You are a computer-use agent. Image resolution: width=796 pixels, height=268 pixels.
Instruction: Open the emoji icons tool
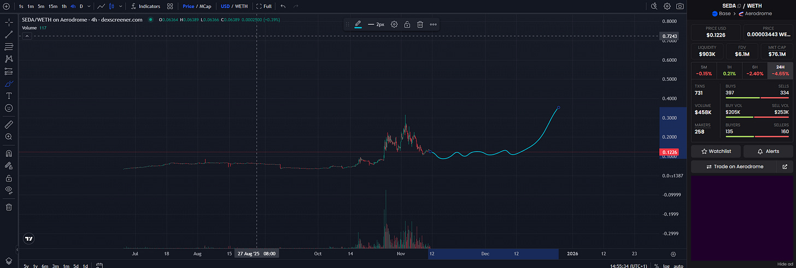(9, 108)
